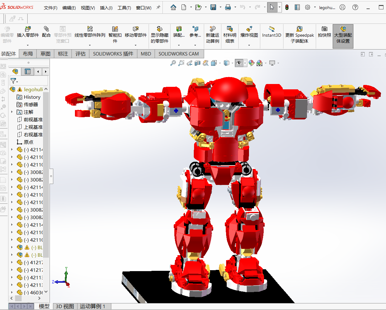Screen dimensions: 386x310
Task: Open the Help question mark icon
Action: pos(355,7)
